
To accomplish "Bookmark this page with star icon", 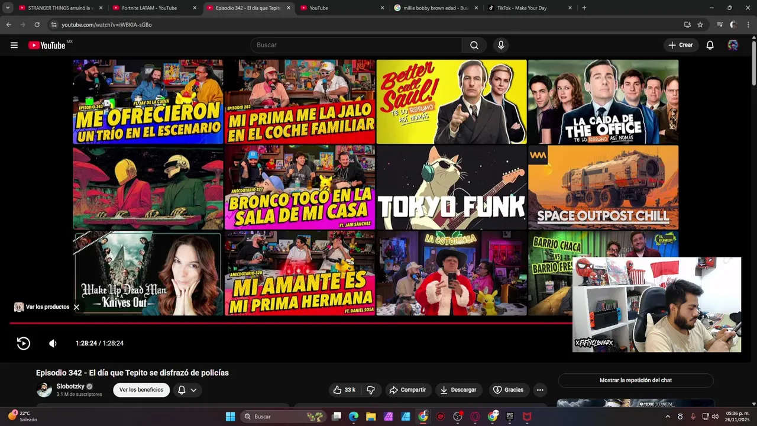I will [x=700, y=25].
